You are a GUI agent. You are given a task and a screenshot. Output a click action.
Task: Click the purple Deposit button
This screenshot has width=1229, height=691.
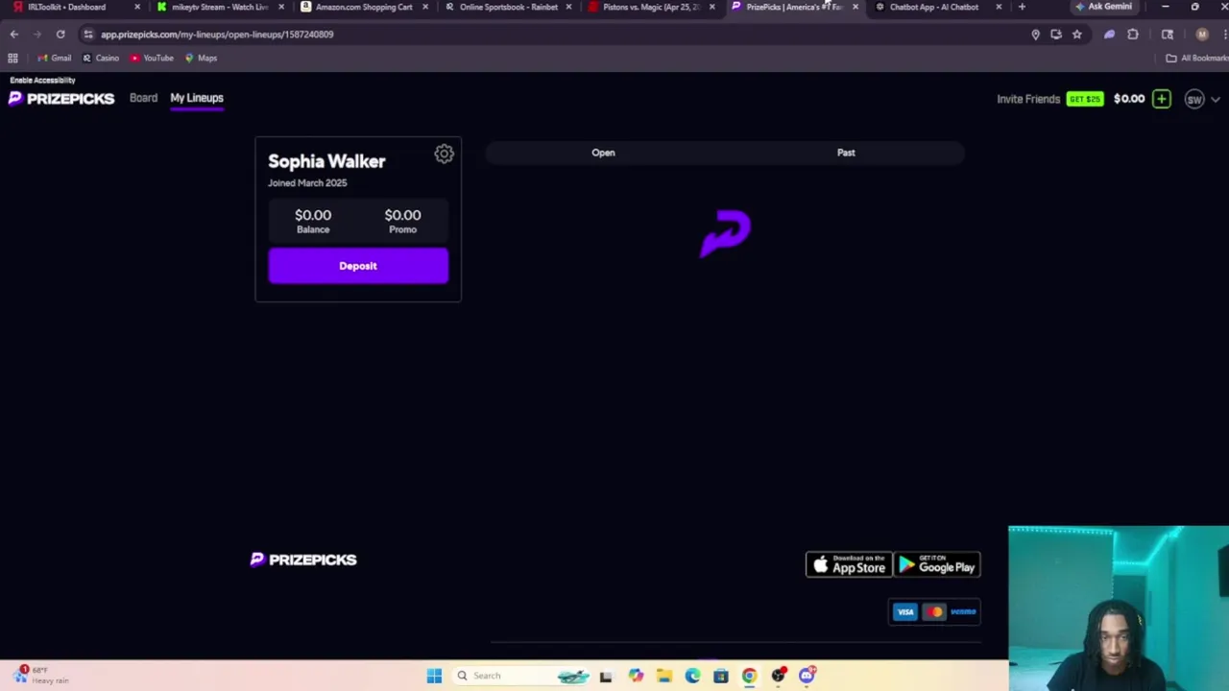click(358, 266)
